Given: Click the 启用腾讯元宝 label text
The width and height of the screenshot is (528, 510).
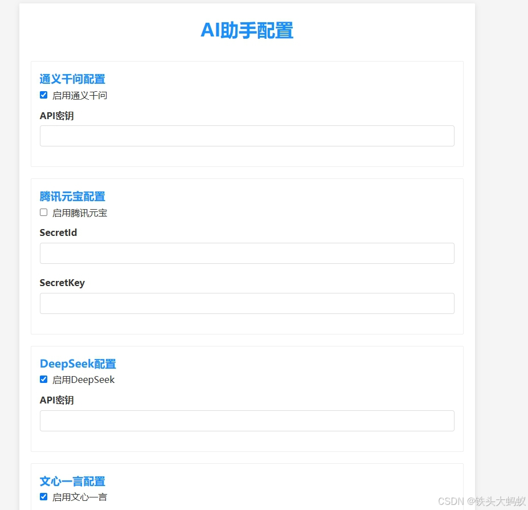Looking at the screenshot, I should coord(80,213).
